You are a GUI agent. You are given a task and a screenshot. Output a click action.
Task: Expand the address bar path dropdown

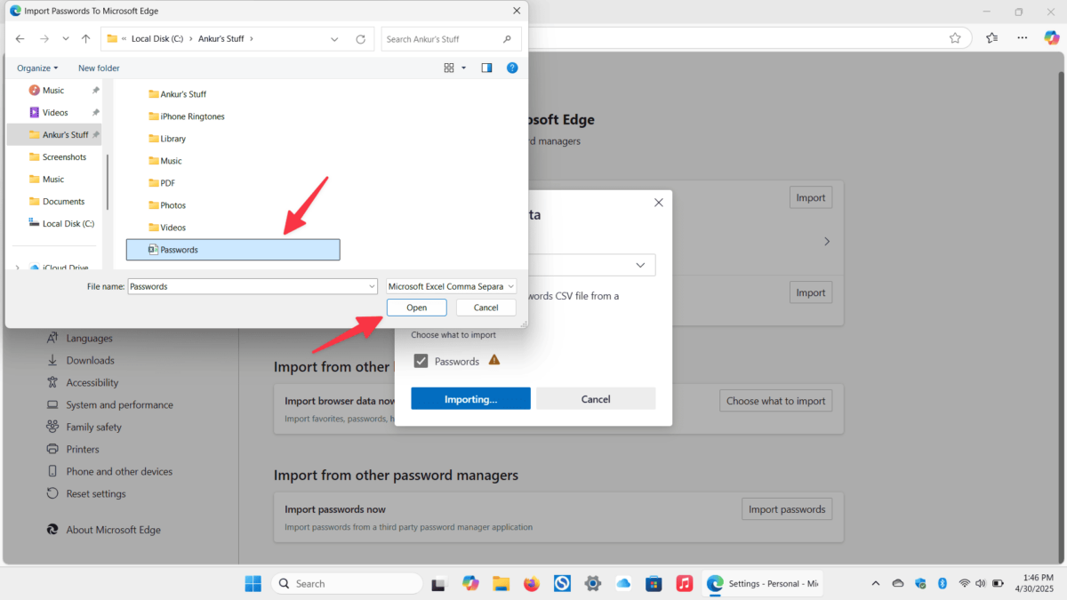point(334,39)
